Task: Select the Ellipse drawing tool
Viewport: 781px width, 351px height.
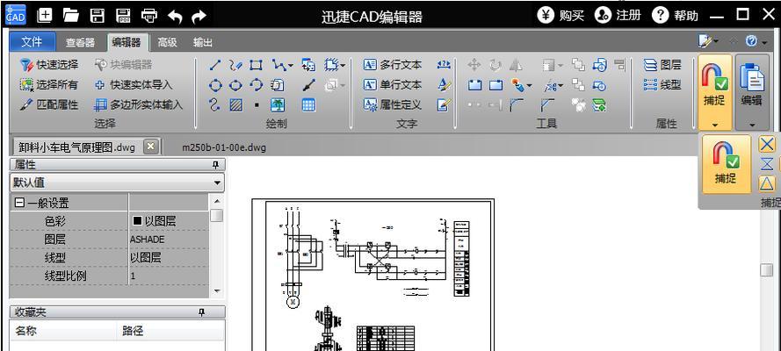Action: 235,85
